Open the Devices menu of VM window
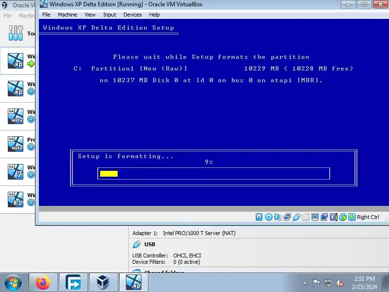Viewport: 389px width, 292px height. click(x=132, y=15)
